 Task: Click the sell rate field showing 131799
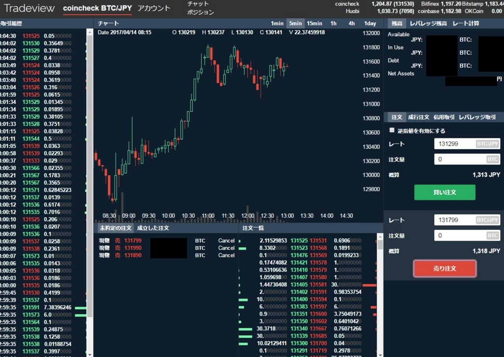467,220
